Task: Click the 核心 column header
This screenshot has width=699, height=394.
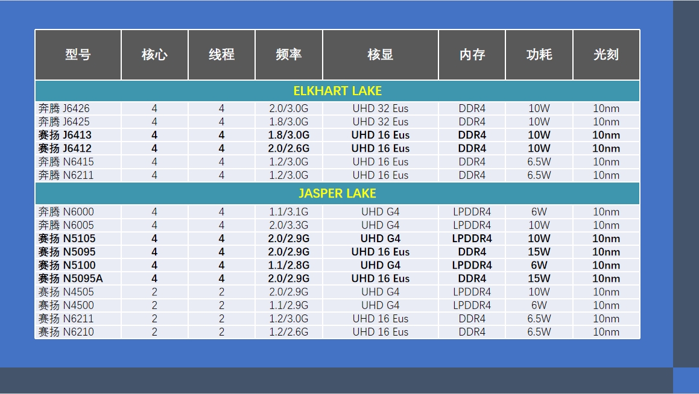Action: [x=154, y=55]
